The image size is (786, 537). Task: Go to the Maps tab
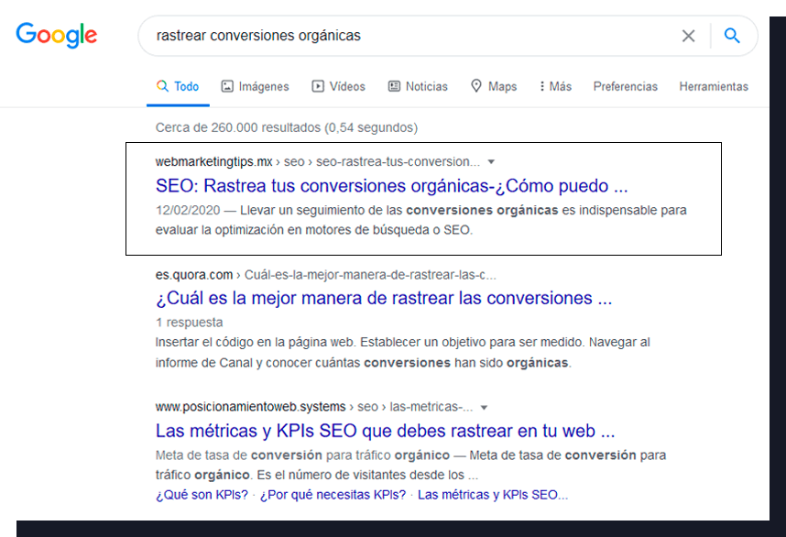tap(494, 86)
